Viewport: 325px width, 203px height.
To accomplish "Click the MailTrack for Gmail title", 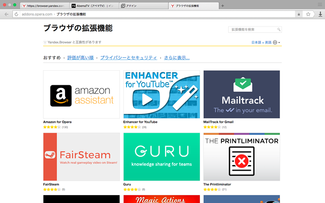I will click(218, 122).
